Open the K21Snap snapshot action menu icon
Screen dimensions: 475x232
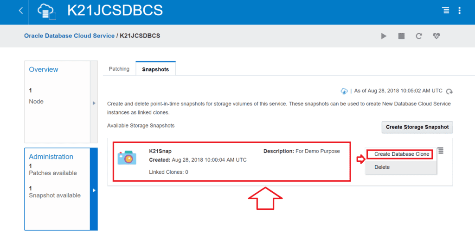(441, 151)
